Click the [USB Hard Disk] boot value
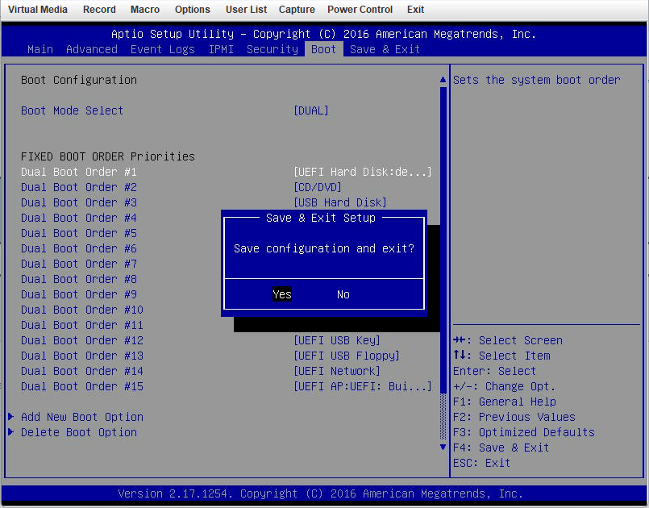The width and height of the screenshot is (649, 508). (x=339, y=202)
